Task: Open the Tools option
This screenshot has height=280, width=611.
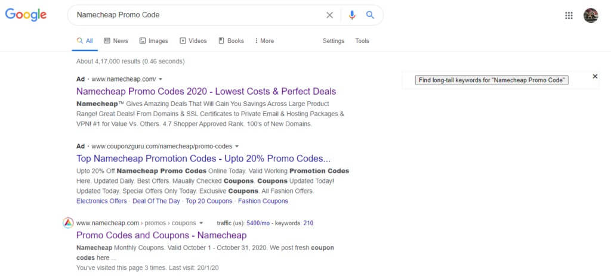Action: pos(362,41)
